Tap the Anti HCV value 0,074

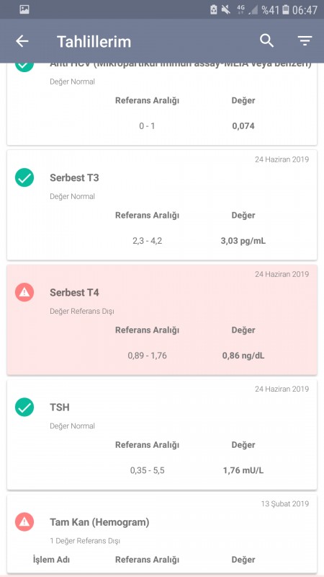click(x=243, y=126)
